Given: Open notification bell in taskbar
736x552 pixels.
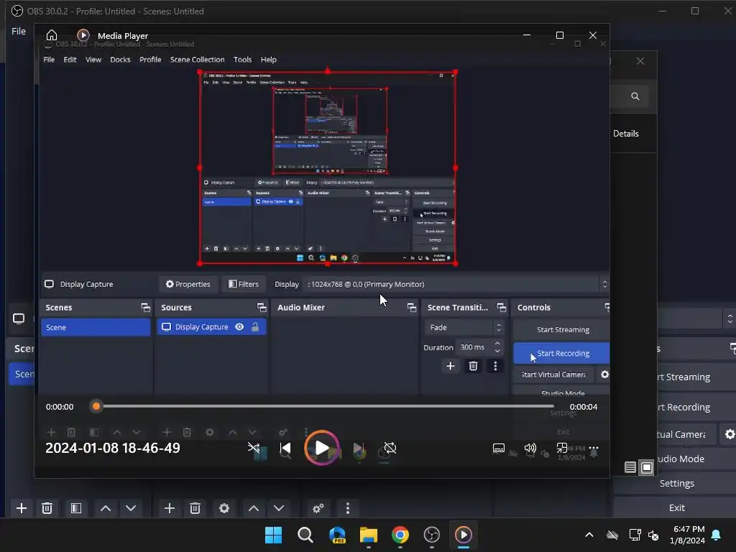Looking at the screenshot, I should click(x=716, y=535).
